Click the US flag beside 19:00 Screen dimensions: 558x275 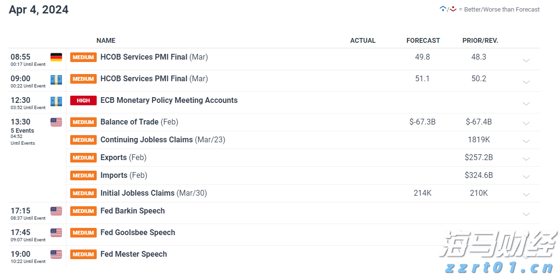click(56, 254)
